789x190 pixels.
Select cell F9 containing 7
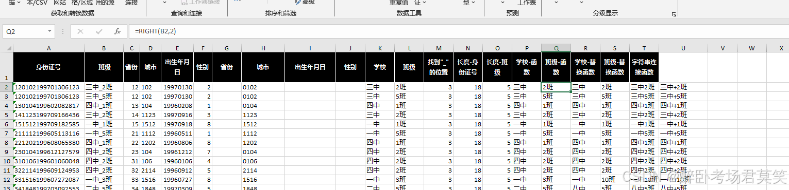(203, 152)
